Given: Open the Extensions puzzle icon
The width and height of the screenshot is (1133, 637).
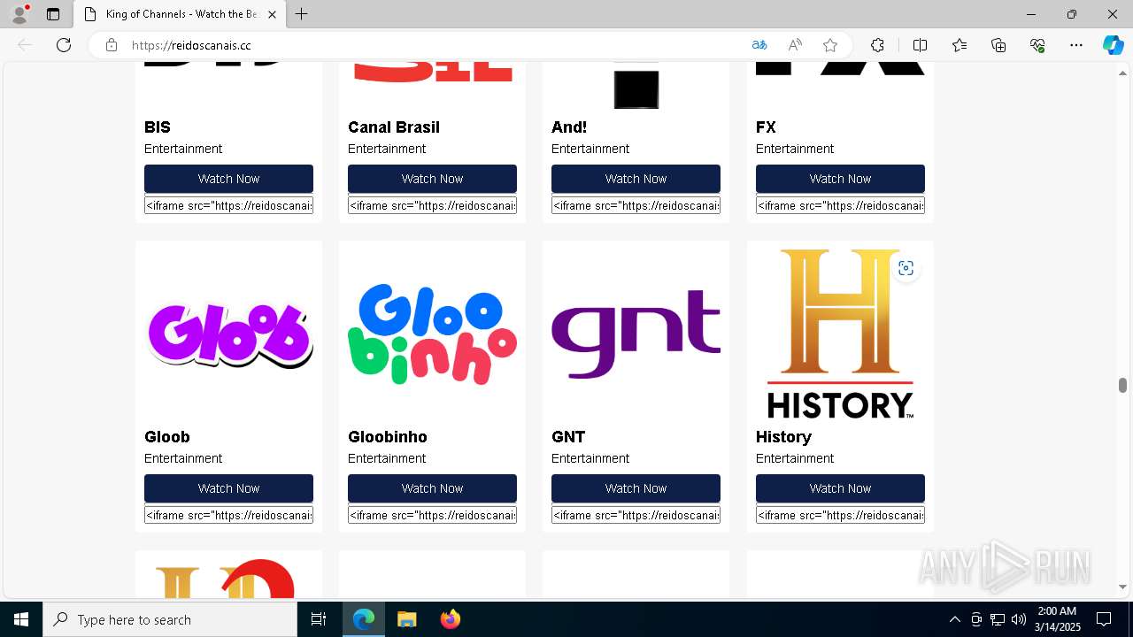Looking at the screenshot, I should point(877,45).
